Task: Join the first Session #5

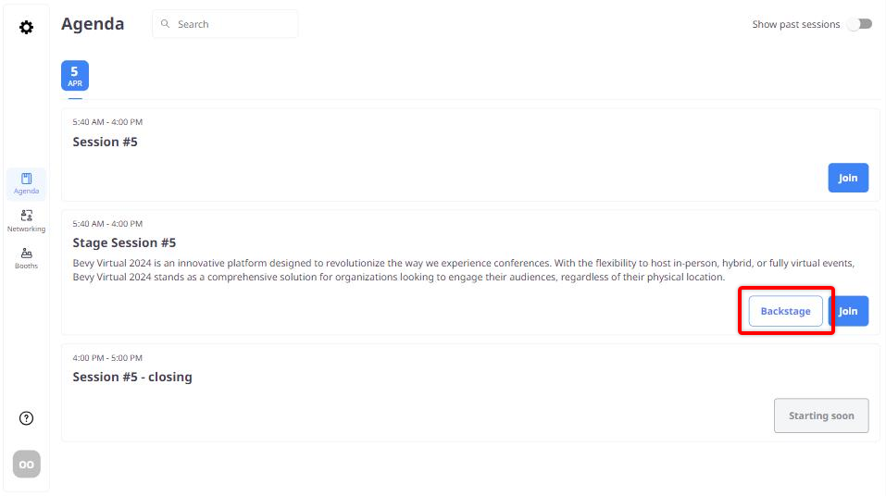Action: tap(847, 178)
